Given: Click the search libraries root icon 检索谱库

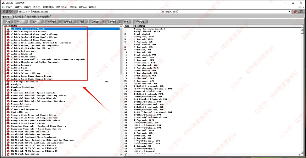Looking at the screenshot, I should [5, 26].
